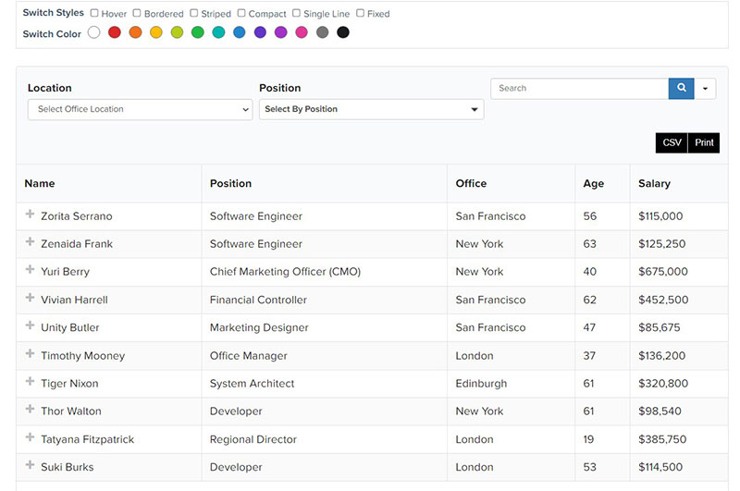Click the $114,500 salary value

(660, 467)
